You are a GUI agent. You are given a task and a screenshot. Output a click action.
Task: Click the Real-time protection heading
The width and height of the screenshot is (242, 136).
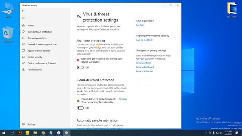91,41
